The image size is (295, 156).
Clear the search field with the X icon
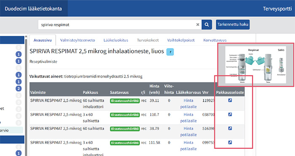[198, 24]
